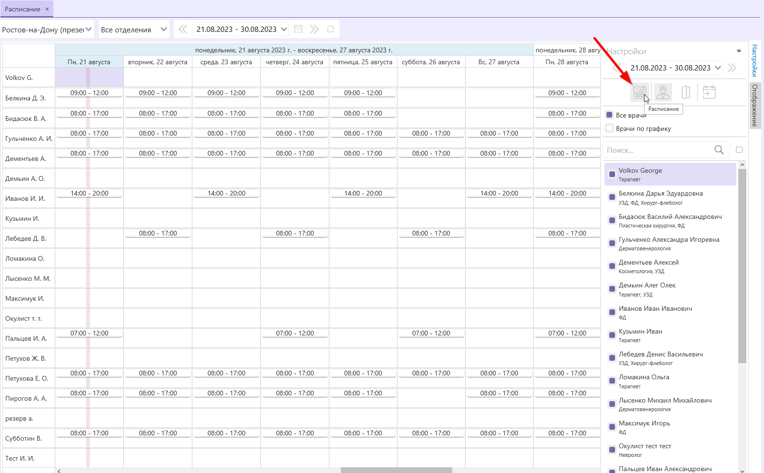Screen dimensions: 764x473
Task: Select the Тест И. И. row header
Action: click(29, 458)
